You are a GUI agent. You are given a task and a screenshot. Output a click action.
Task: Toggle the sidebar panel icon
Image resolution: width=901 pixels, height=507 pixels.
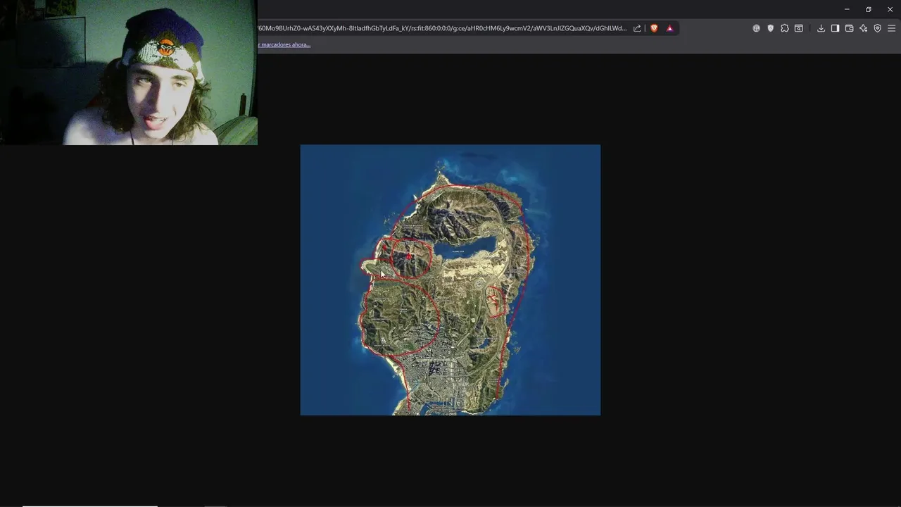tap(835, 28)
